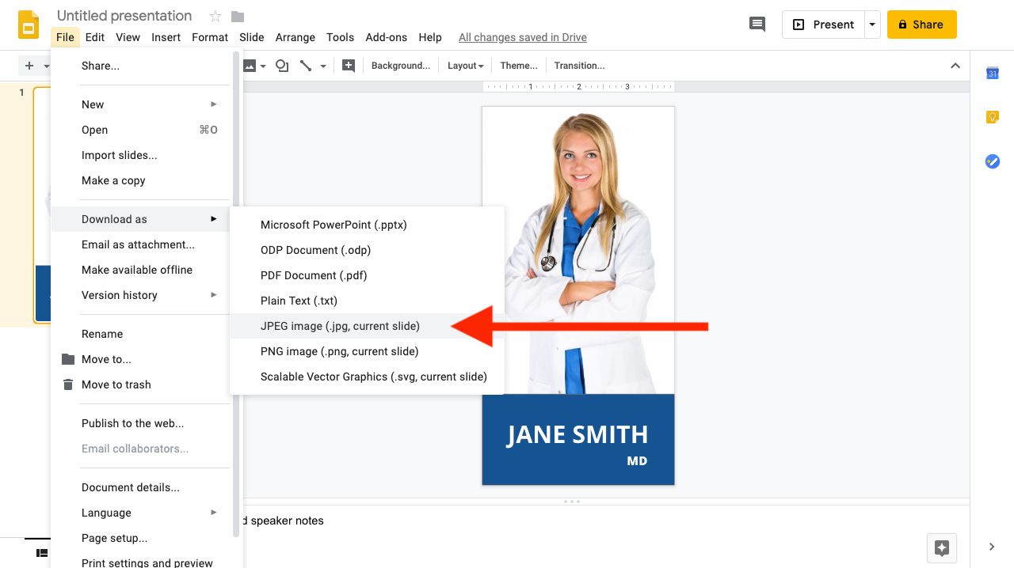Open Google Keep side panel
This screenshot has height=568, width=1014.
coord(992,117)
